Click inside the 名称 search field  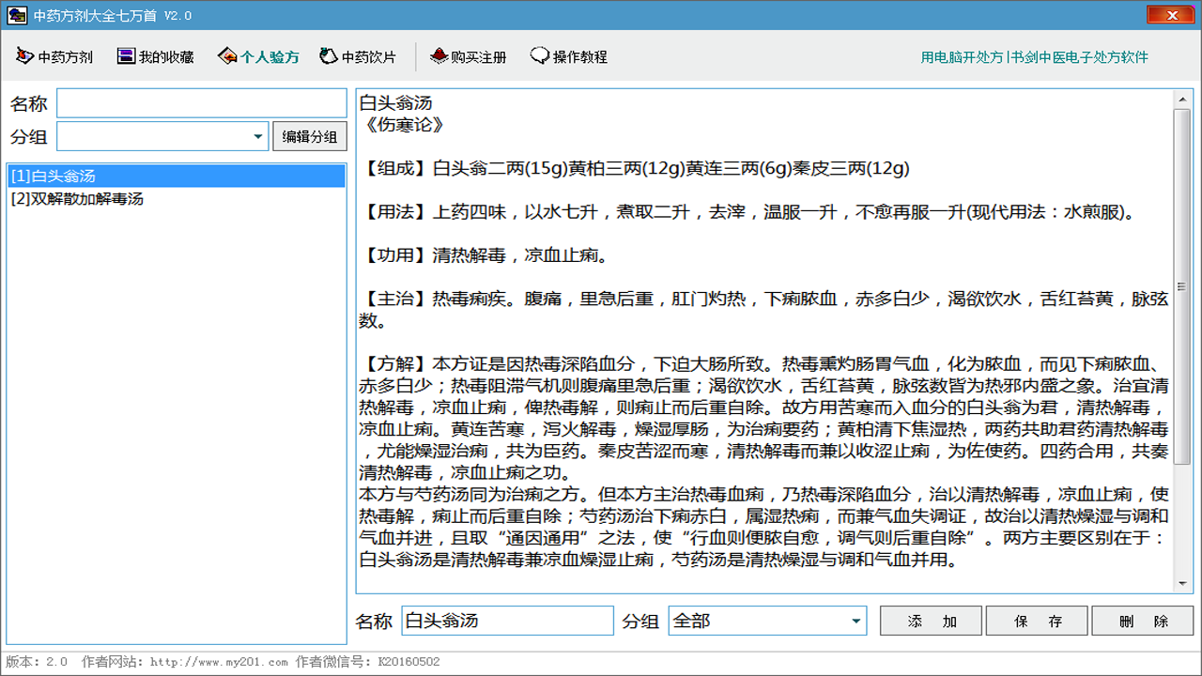(x=201, y=102)
